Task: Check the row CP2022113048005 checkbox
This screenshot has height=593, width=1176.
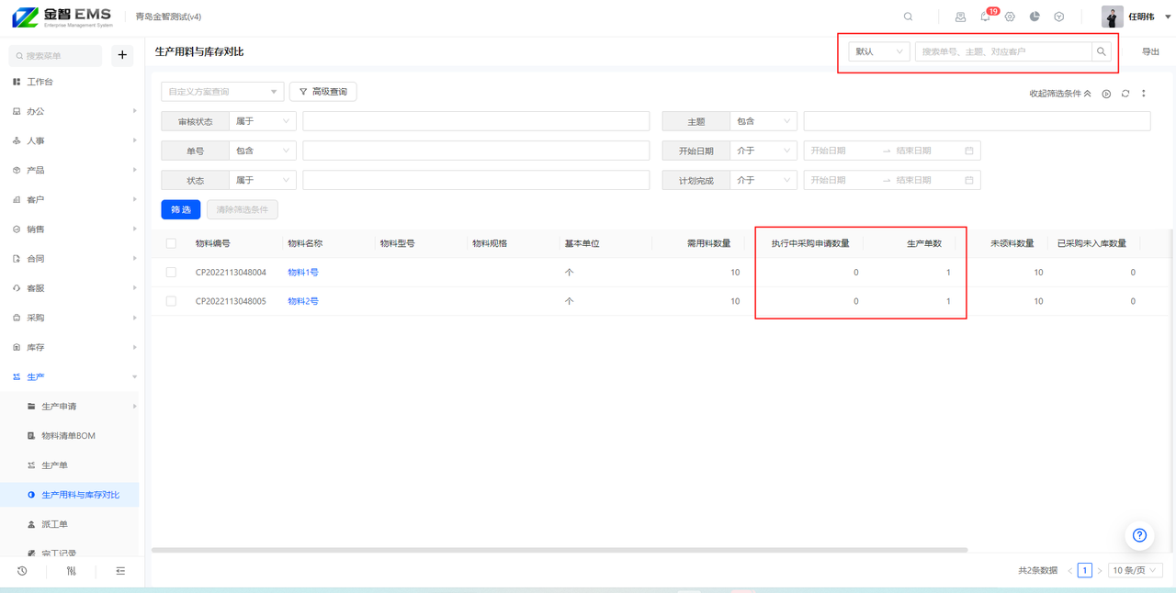Action: 171,301
